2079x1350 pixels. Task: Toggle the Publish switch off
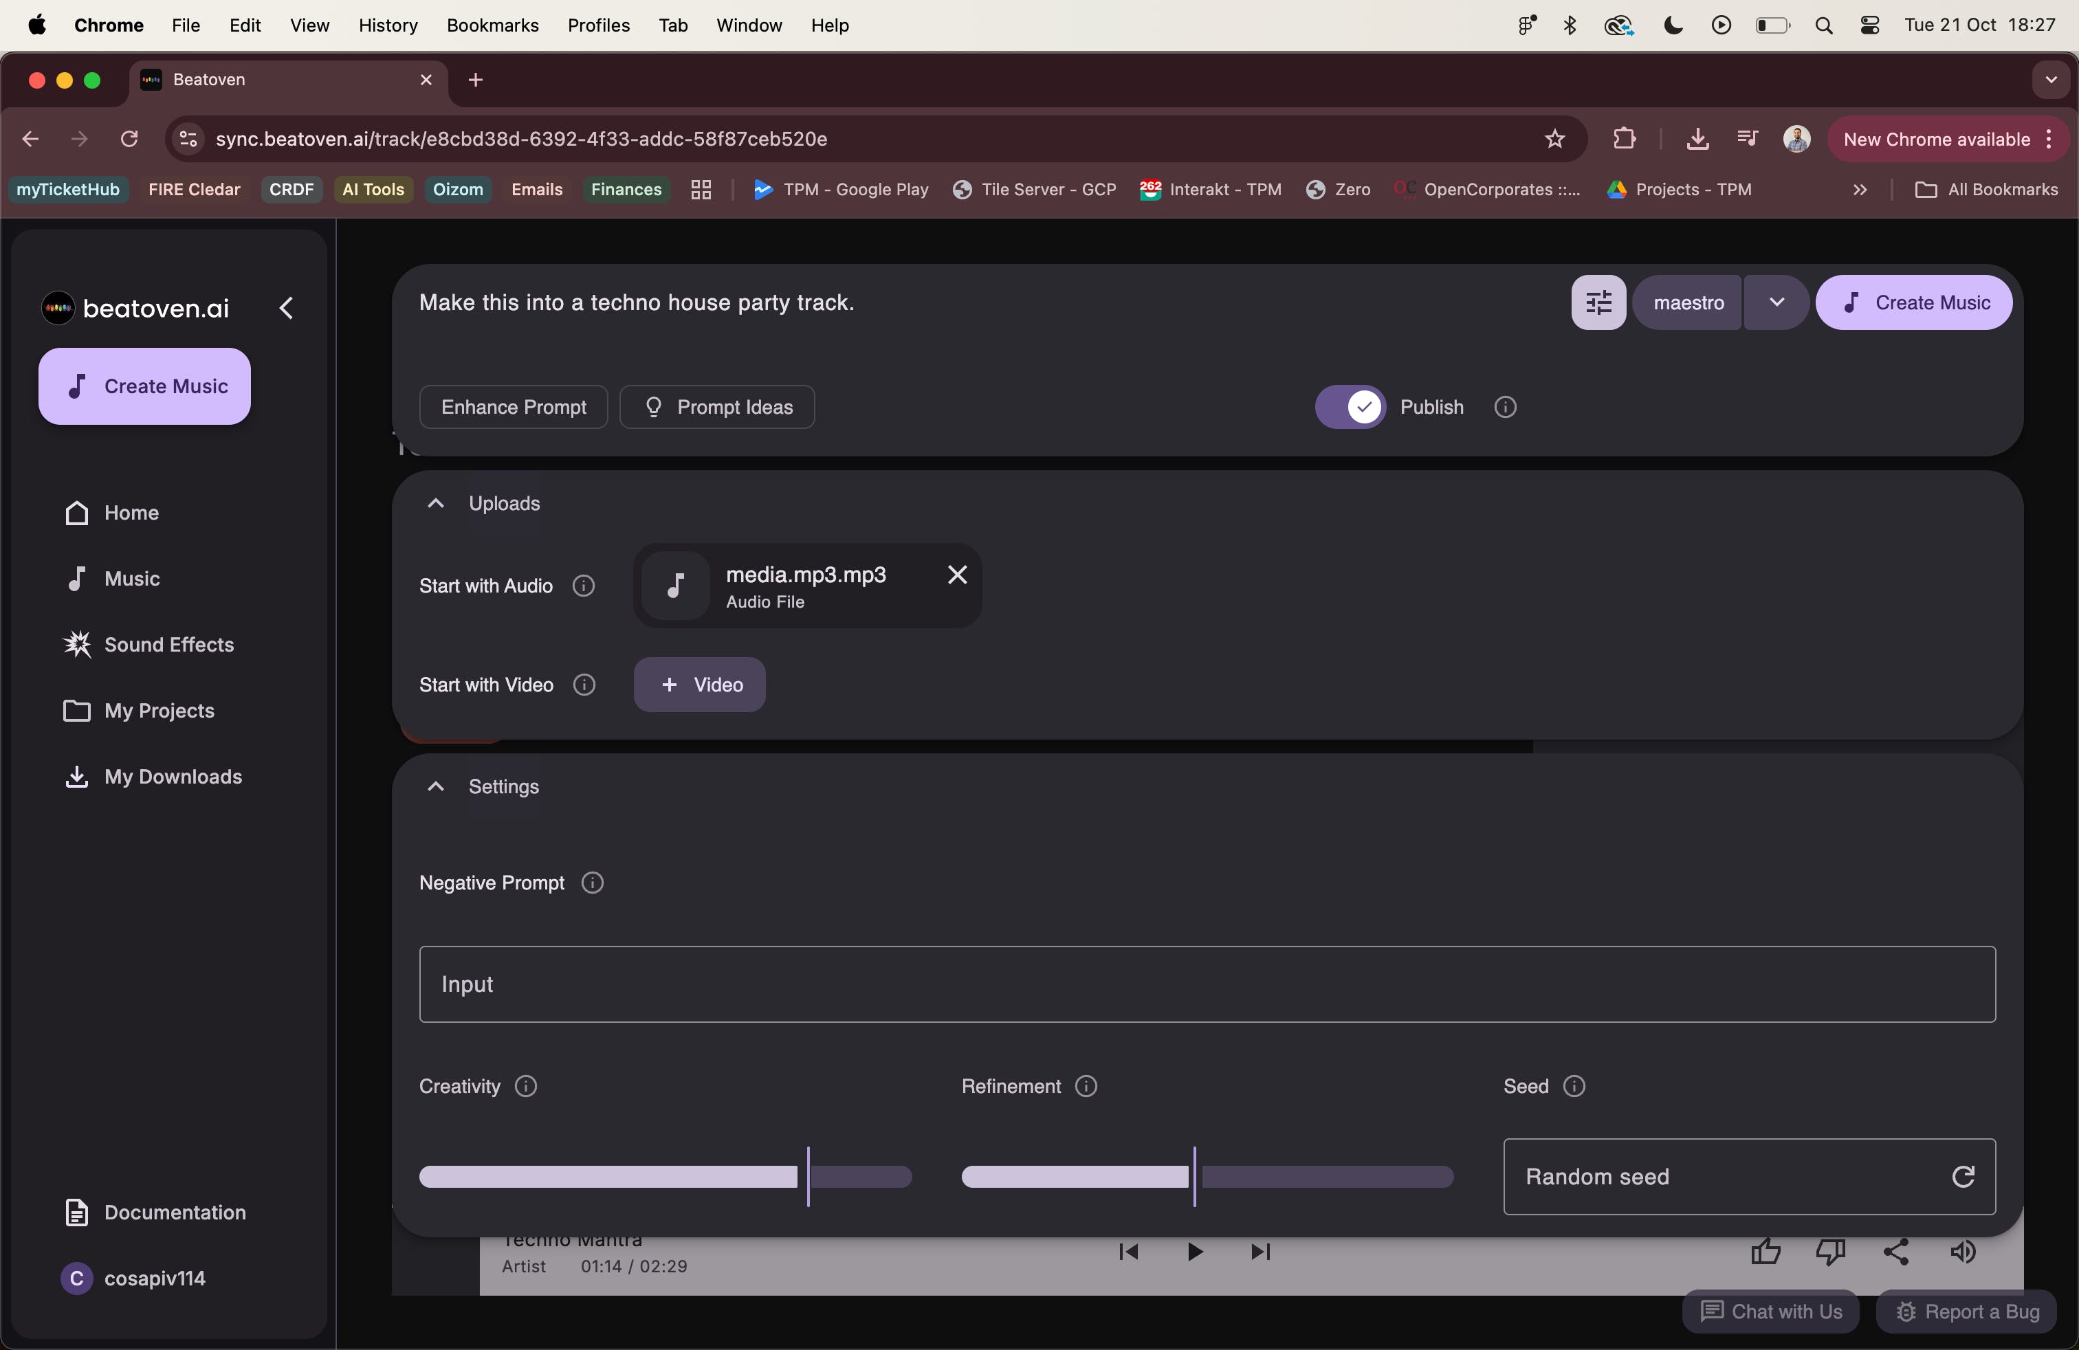point(1350,407)
